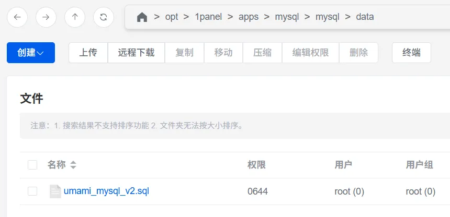Refresh the file list
Image resolution: width=450 pixels, height=217 pixels.
coord(104,17)
